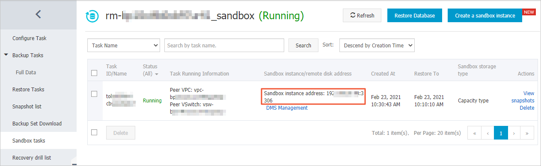
Task: Open Recovery drill list in sidebar
Action: pos(32,157)
